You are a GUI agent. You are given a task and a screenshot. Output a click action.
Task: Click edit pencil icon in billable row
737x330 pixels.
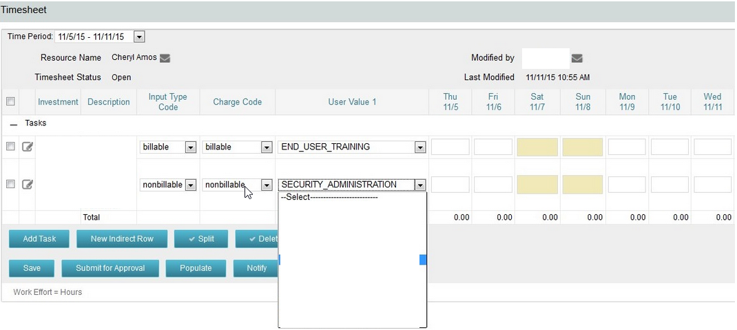[28, 147]
